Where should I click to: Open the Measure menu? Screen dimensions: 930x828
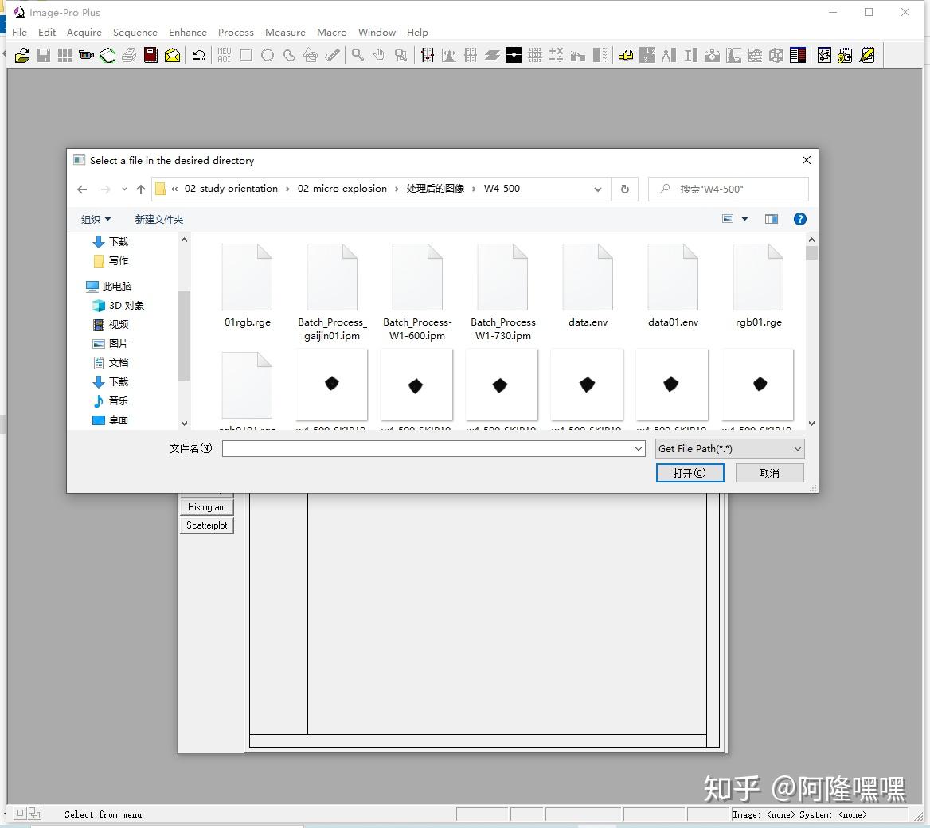(x=284, y=33)
